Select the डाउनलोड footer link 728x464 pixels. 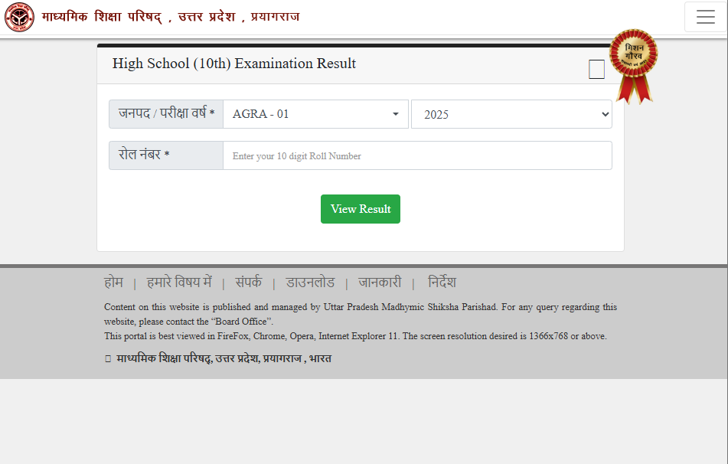pos(310,283)
